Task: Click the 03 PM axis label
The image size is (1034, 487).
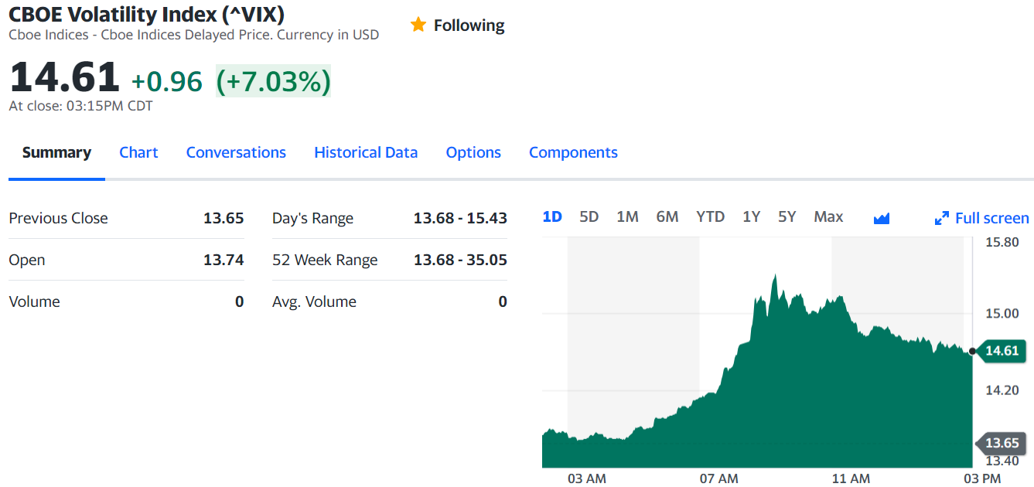Action: [982, 478]
